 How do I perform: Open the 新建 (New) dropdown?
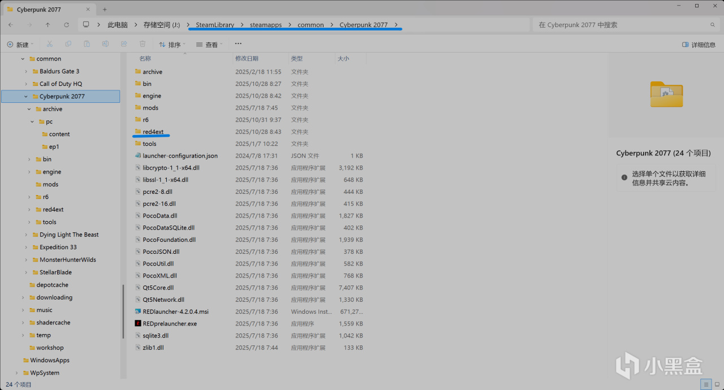pyautogui.click(x=20, y=44)
